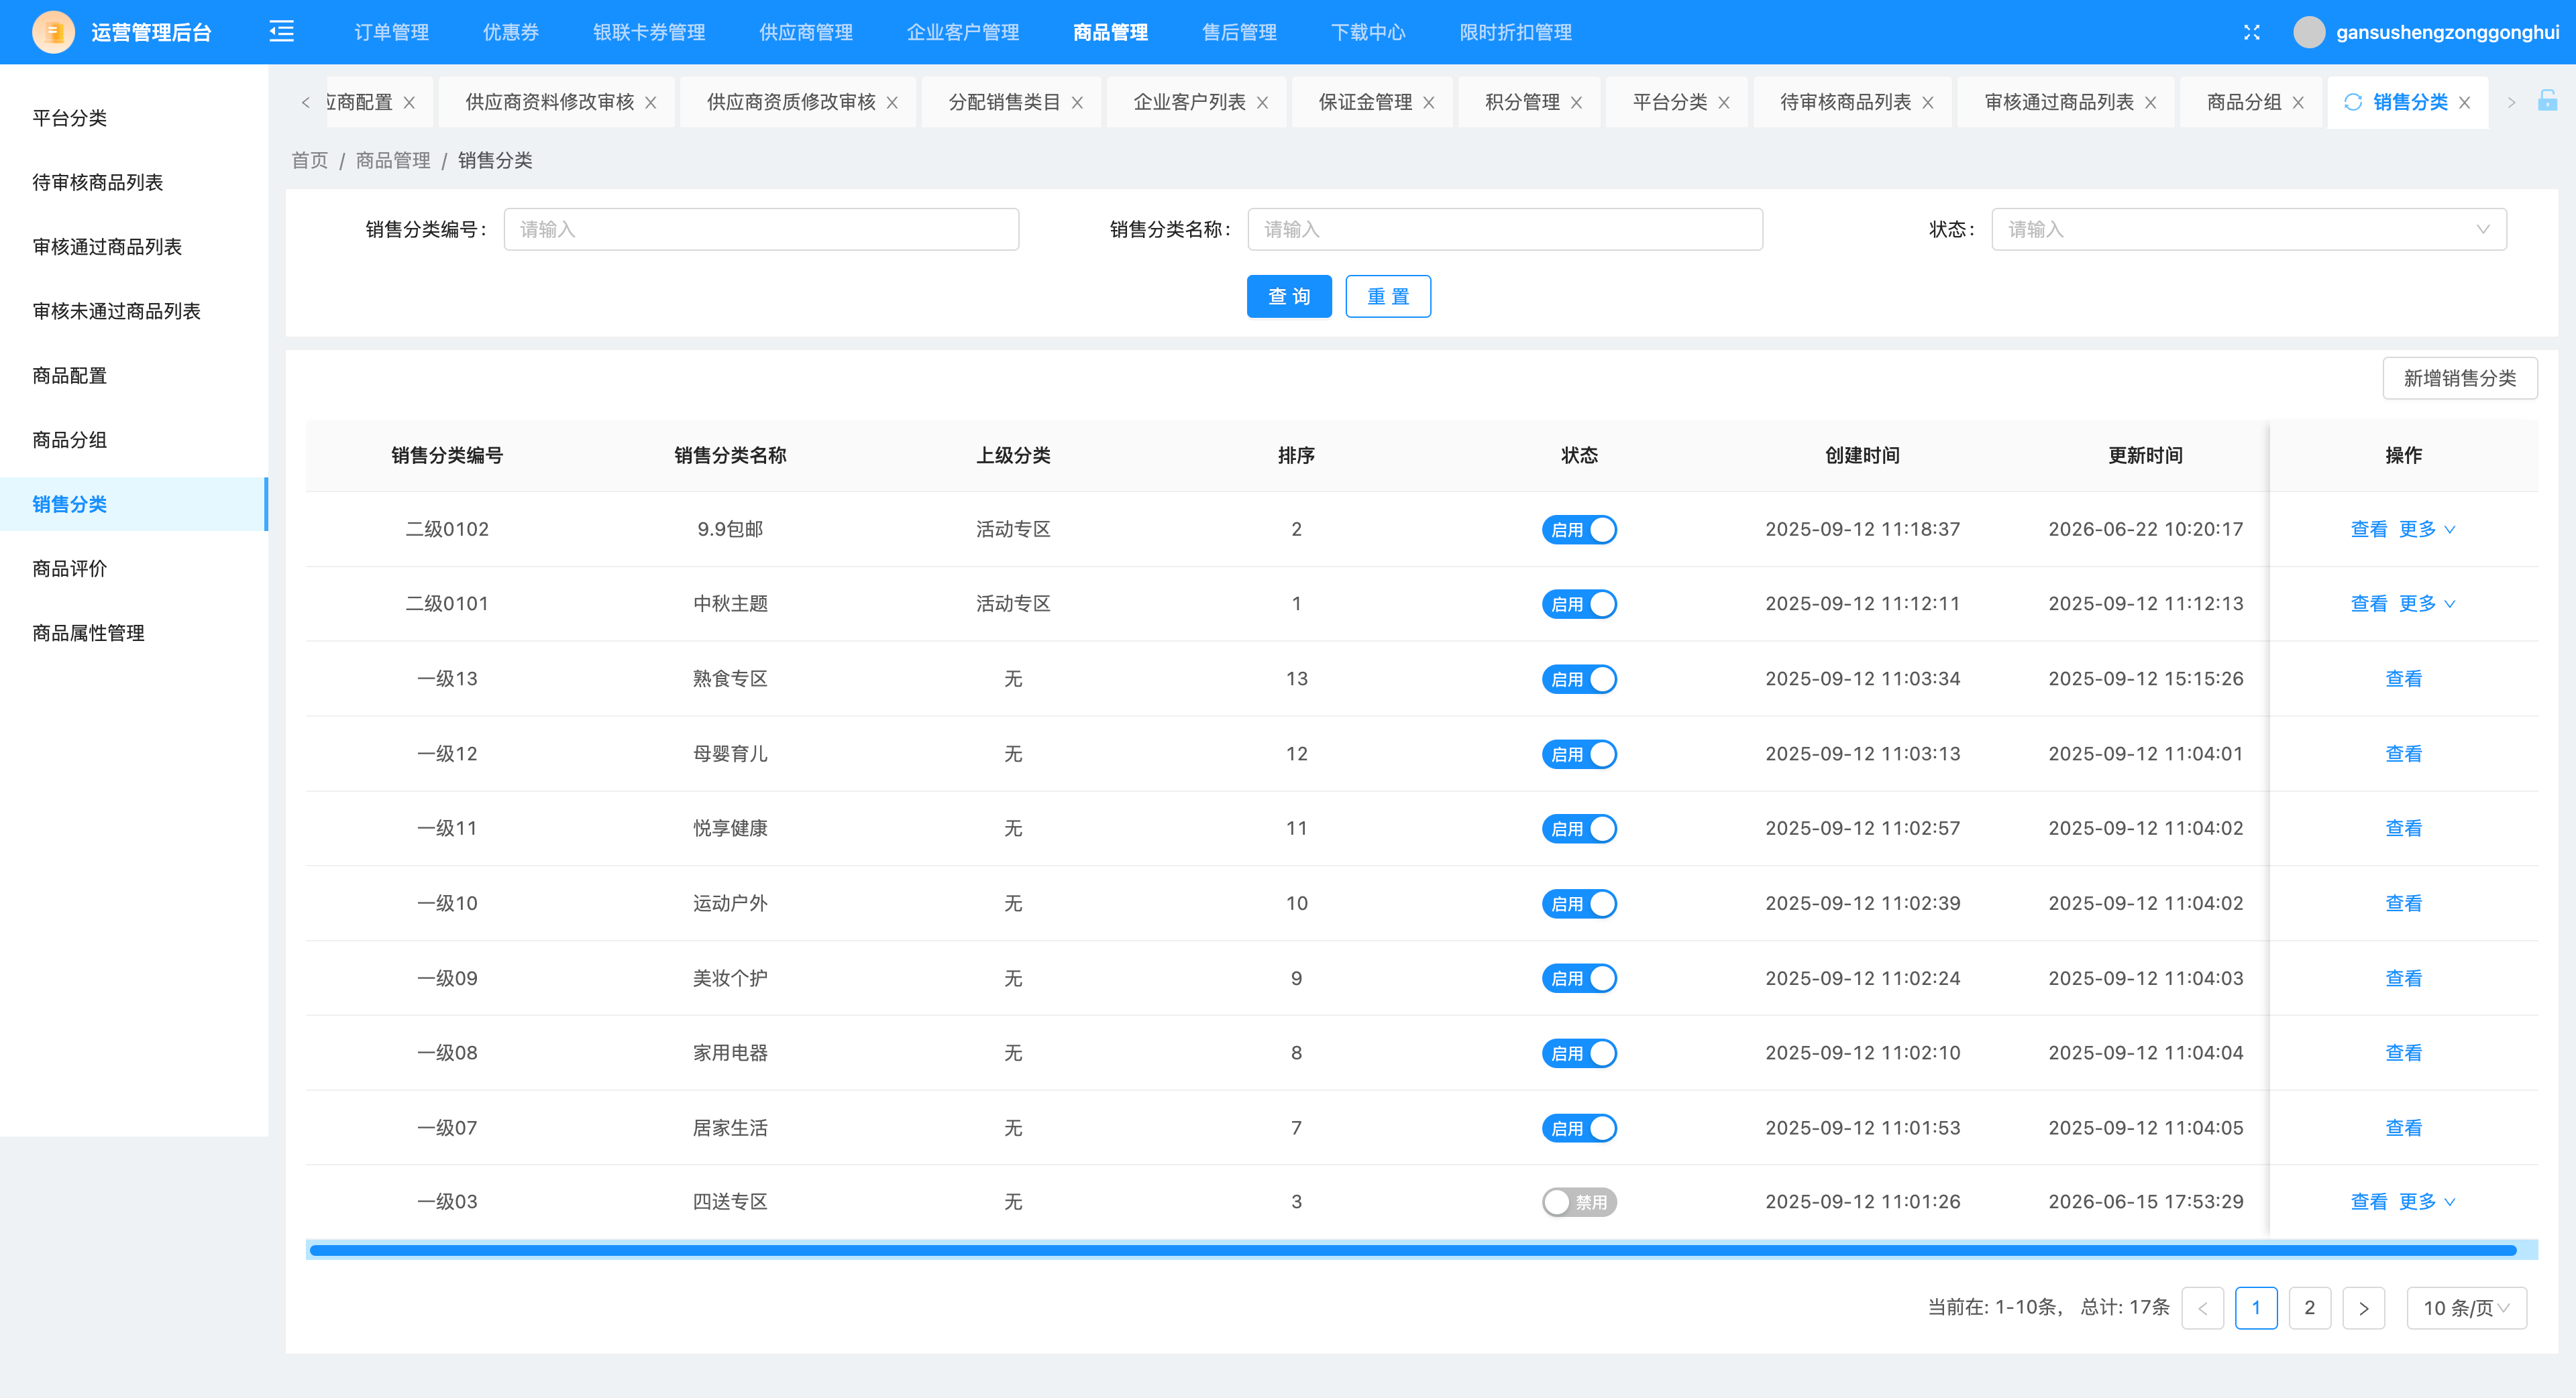Toggle fullscreen mode icon
This screenshot has height=1398, width=2576.
2251,32
